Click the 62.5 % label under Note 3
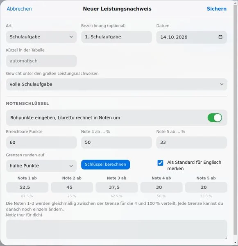This screenshot has height=246, width=238. (x=116, y=196)
